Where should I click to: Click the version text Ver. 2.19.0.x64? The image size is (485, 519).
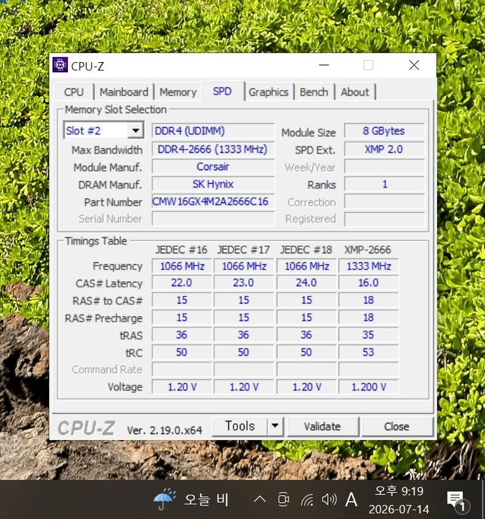click(x=164, y=430)
